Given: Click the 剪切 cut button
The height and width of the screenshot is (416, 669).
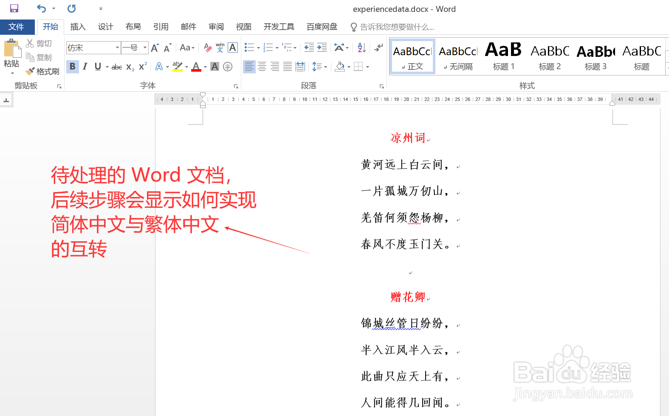Looking at the screenshot, I should point(39,43).
